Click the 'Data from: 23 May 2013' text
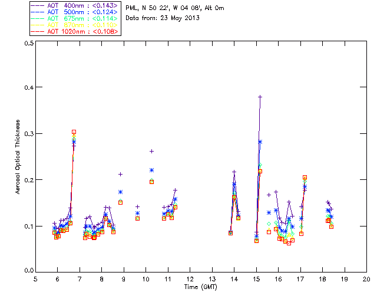 [x=163, y=18]
